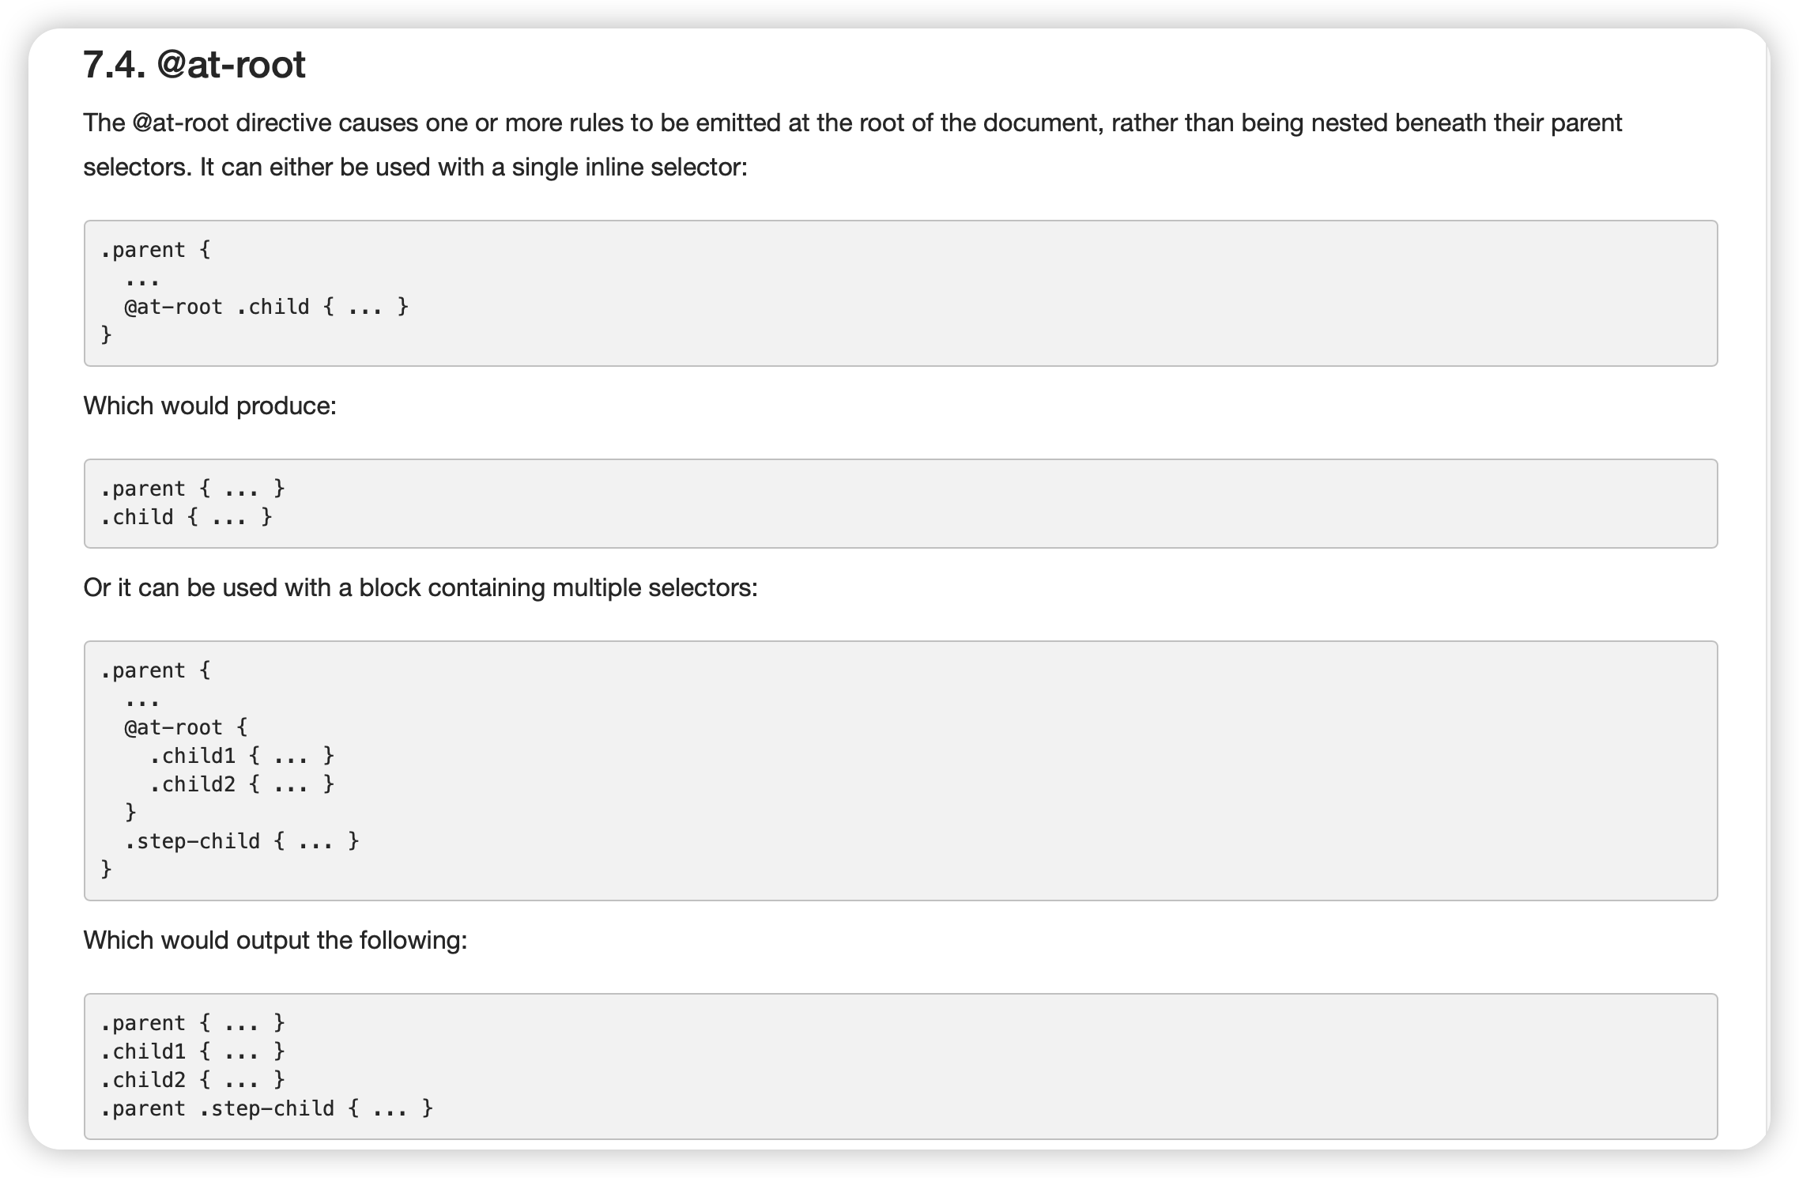Click the closing brace of the first code block
Screen dimensions: 1799x1178
(106, 335)
